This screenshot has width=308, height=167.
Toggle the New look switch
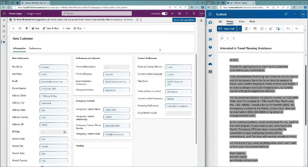[x=164, y=14]
